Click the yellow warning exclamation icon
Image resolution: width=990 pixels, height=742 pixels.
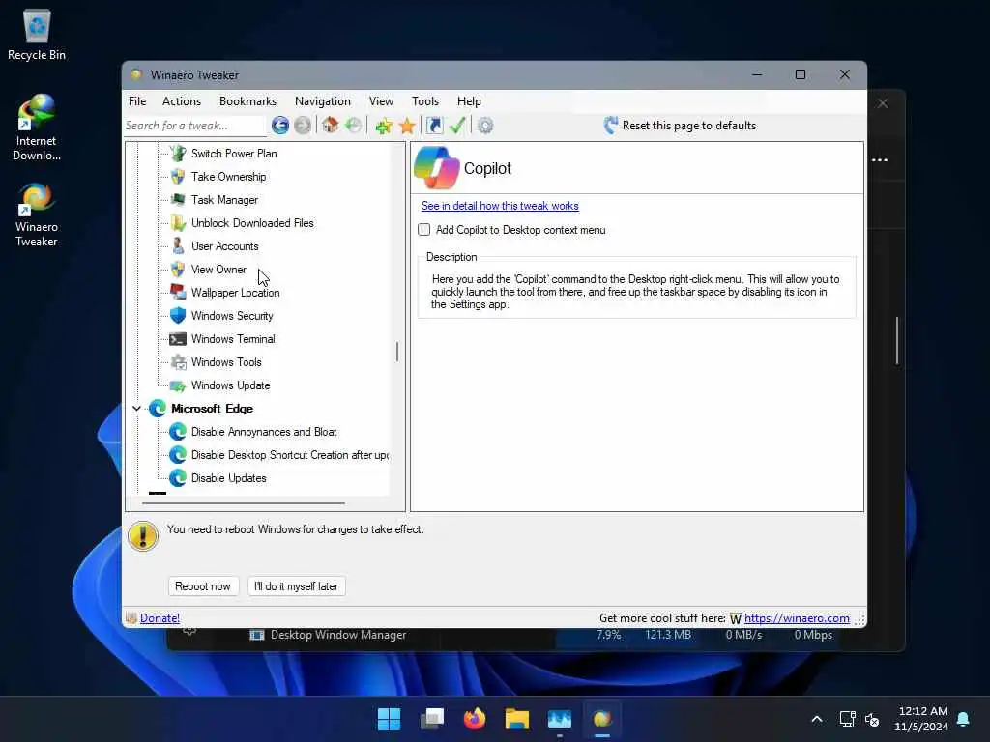point(143,536)
